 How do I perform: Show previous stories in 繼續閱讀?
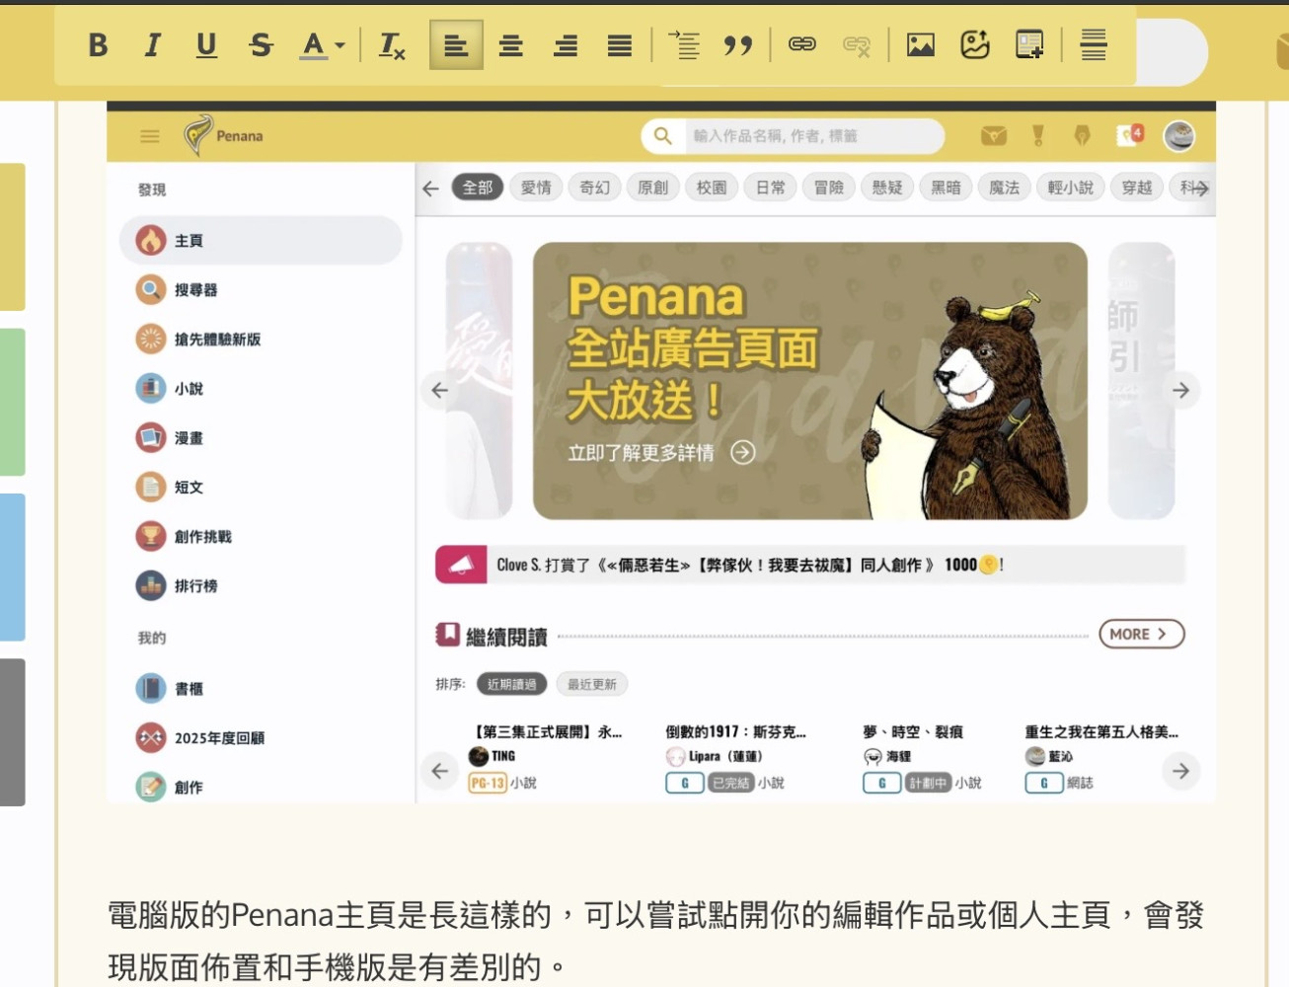click(440, 771)
